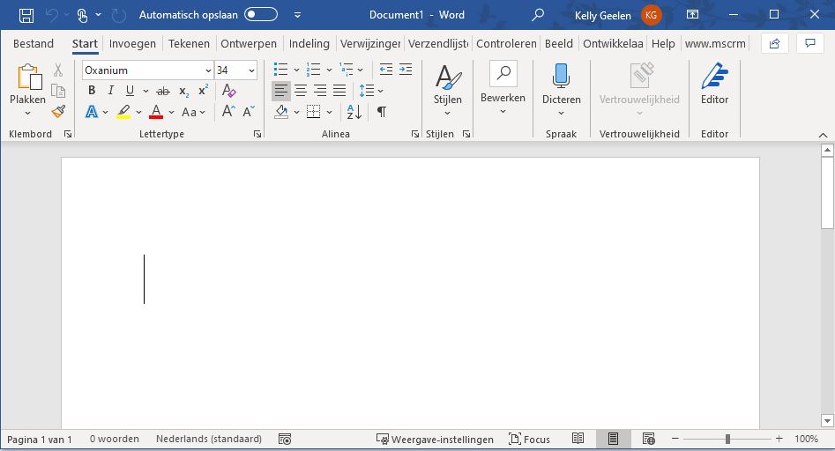Toggle superscript formatting
This screenshot has height=451, width=835.
[x=203, y=91]
